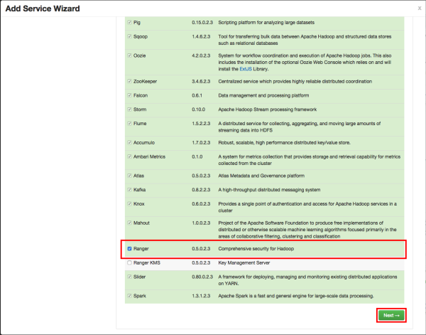Click 'Data management and processing platform' text
Viewport: 426px width, 335px height.
263,95
